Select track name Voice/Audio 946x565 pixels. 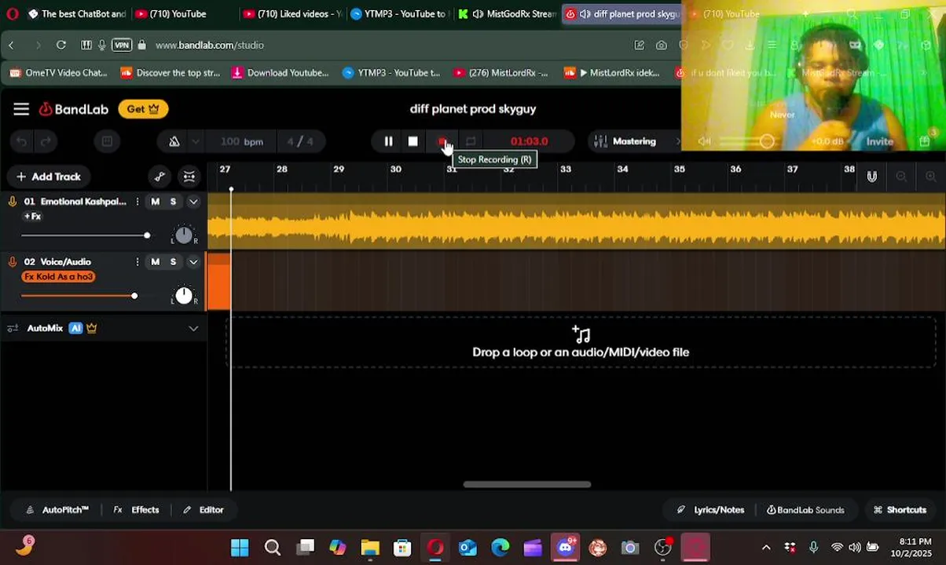(x=66, y=262)
